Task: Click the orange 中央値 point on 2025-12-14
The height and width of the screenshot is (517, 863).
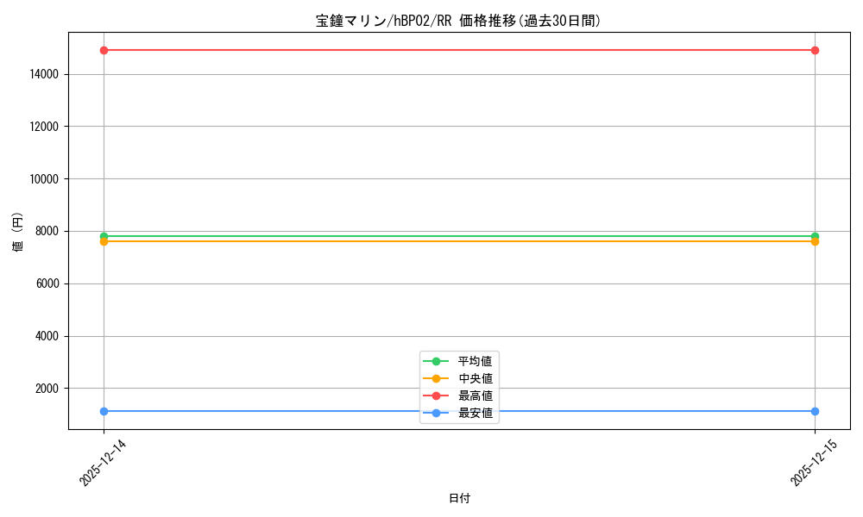Action: (104, 241)
